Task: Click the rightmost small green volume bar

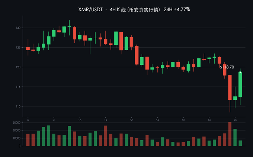Action: tap(240, 143)
